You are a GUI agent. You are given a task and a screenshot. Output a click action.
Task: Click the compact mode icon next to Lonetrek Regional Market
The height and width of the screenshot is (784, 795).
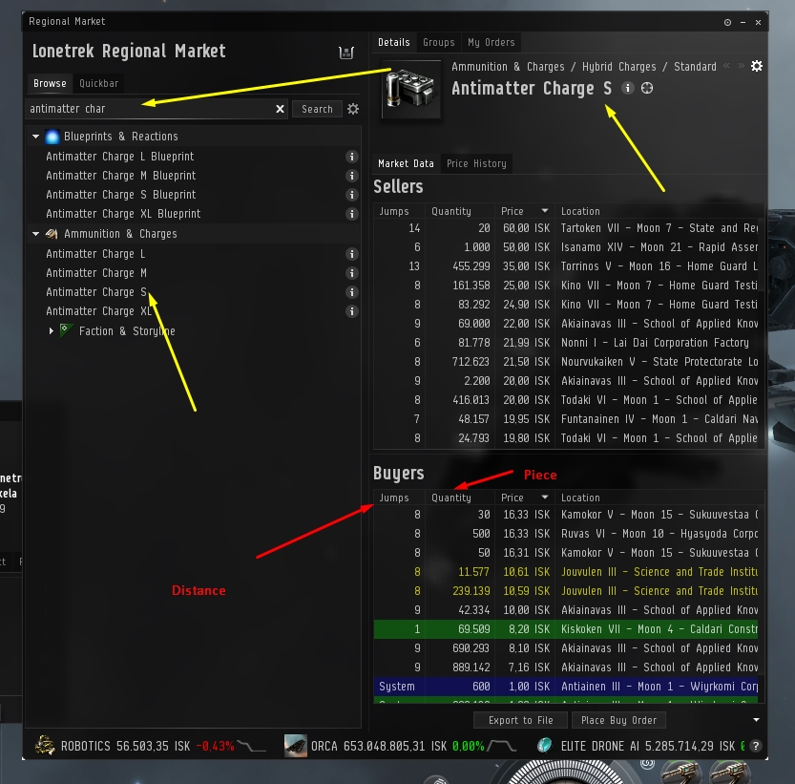click(347, 52)
